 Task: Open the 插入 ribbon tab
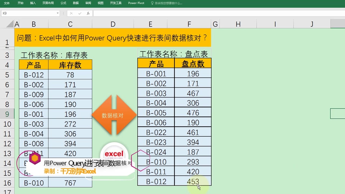(x=33, y=3)
